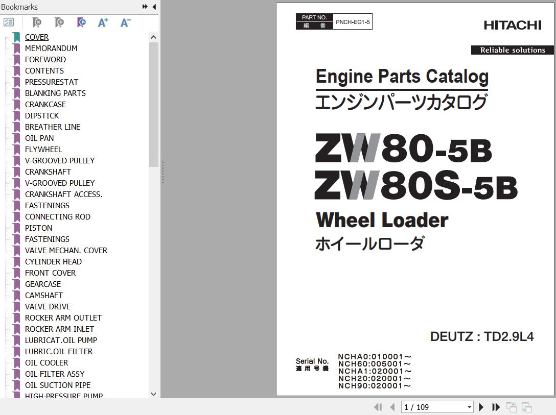The width and height of the screenshot is (556, 415).
Task: Go to the first page
Action: pos(378,407)
